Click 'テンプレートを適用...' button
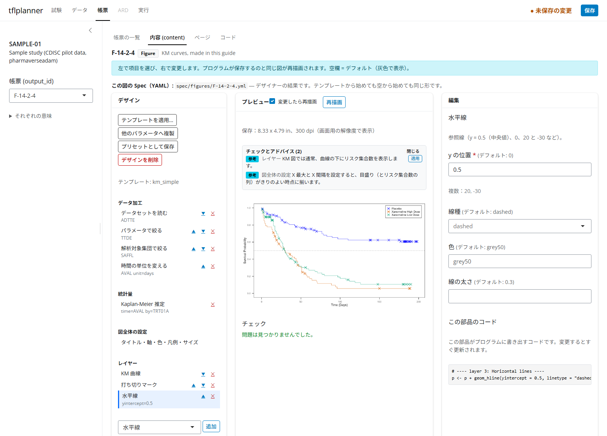The image size is (607, 436). (x=147, y=120)
